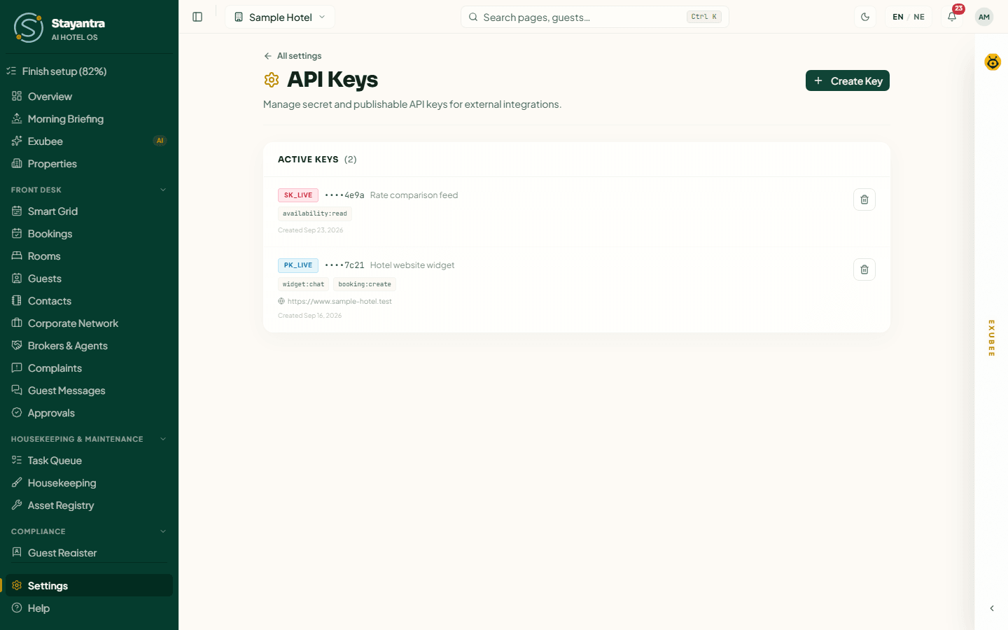Open notifications bell with 23 badge
Screen dimensions: 1008x630
click(952, 17)
